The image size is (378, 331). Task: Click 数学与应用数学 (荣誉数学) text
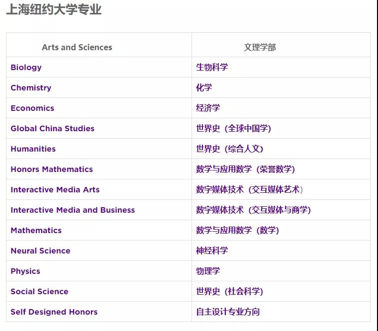245,169
